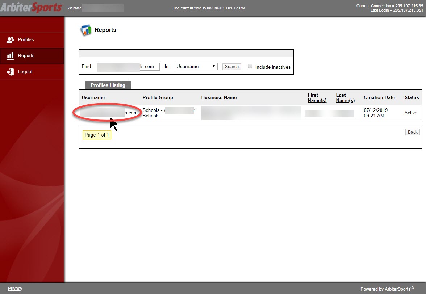Sort by the Business Name column
This screenshot has height=294, width=426.
(219, 97)
